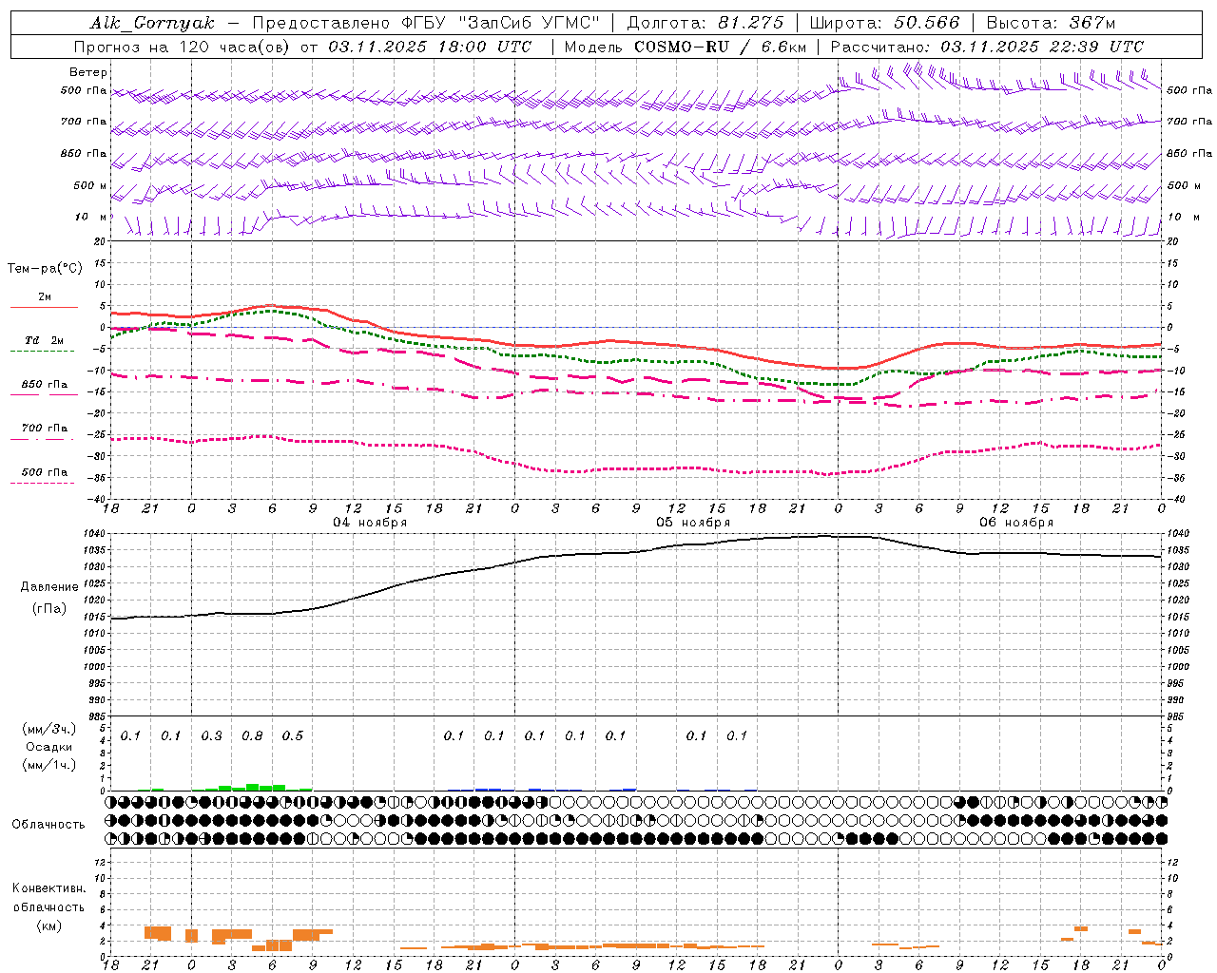1217x973 pixels.
Task: Click the Осадки precipitation label
Action: pos(48,747)
